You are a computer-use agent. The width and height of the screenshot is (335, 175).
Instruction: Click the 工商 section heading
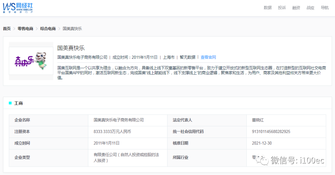(18, 103)
